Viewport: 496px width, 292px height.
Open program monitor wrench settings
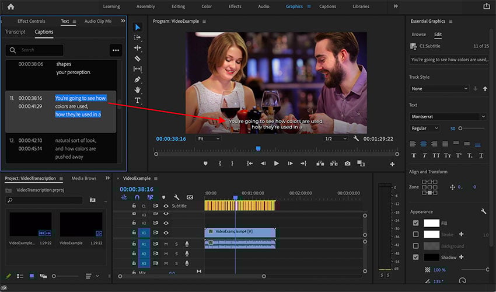356,139
